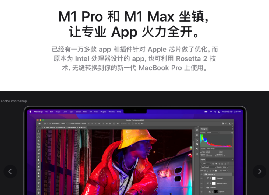The width and height of the screenshot is (269, 195).
Task: Click the lock all layers padlock
Action: click(216, 170)
